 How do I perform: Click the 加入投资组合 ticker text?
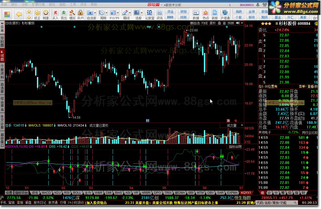click(x=97, y=202)
